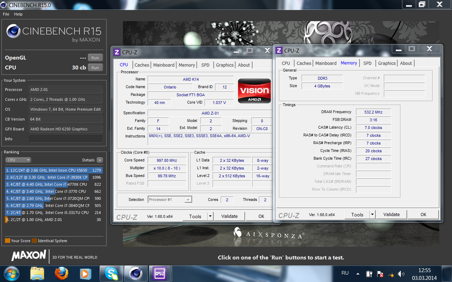Open Graphics tab in left CPU-Z
452x282 pixels.
click(225, 65)
